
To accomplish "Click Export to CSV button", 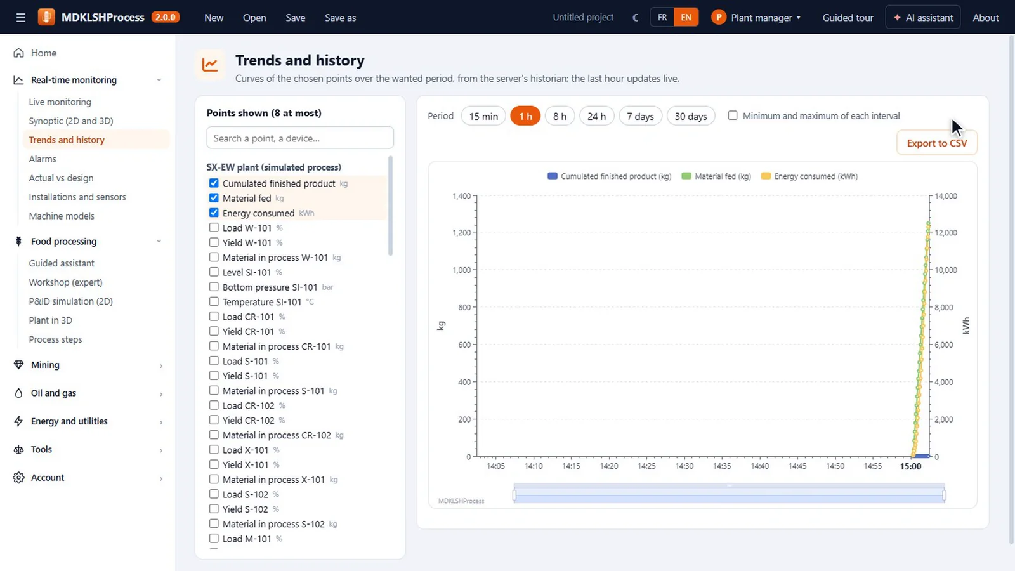I will (x=937, y=143).
